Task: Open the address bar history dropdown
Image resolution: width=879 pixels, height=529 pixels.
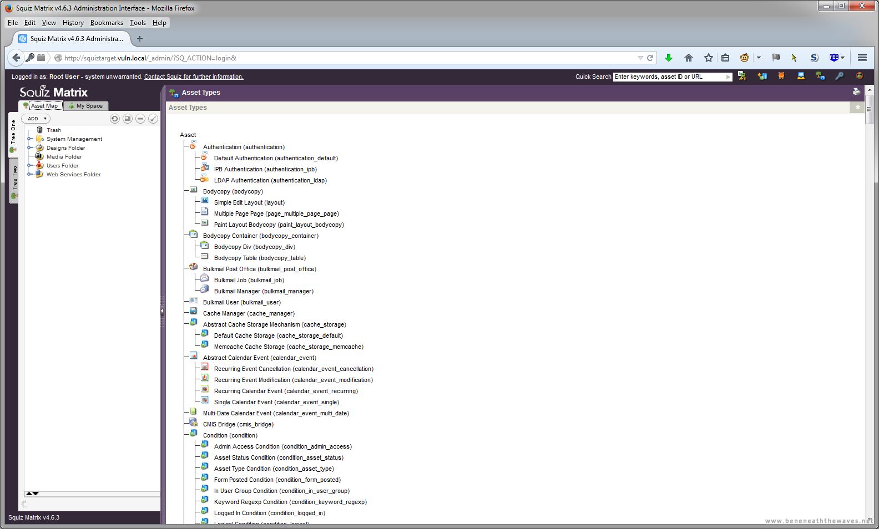Action: 640,58
